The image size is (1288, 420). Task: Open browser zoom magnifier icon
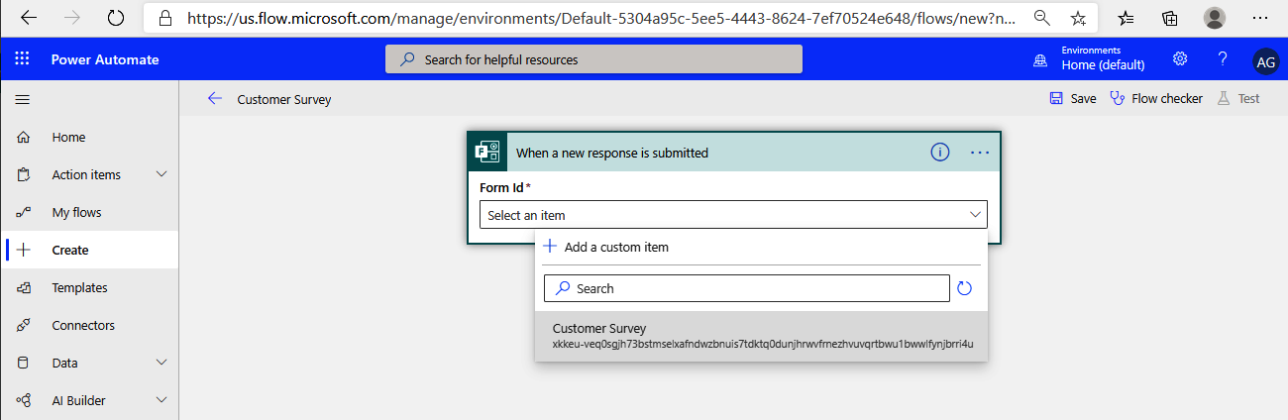click(x=1041, y=18)
